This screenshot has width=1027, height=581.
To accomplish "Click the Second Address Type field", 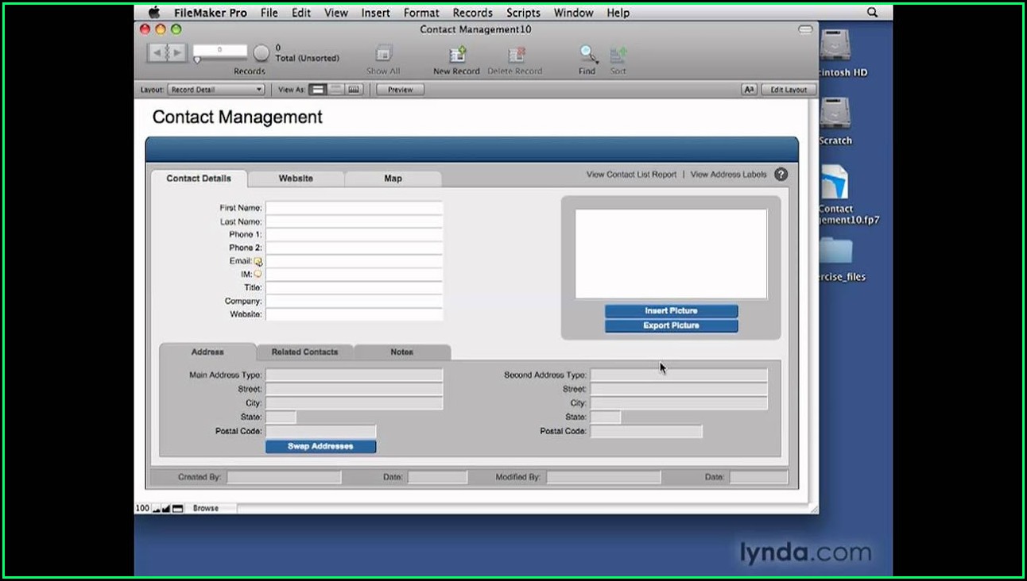I will click(679, 375).
